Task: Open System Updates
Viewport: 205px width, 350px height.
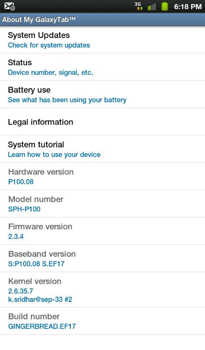Action: point(102,40)
